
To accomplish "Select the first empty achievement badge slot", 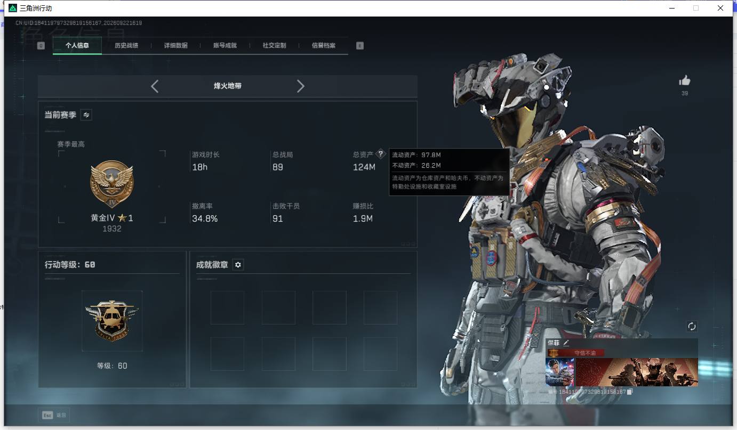I will (x=227, y=307).
